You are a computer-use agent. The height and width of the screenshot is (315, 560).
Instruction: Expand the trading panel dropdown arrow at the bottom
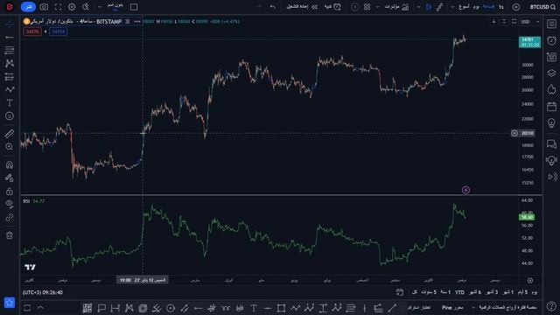tap(473, 307)
